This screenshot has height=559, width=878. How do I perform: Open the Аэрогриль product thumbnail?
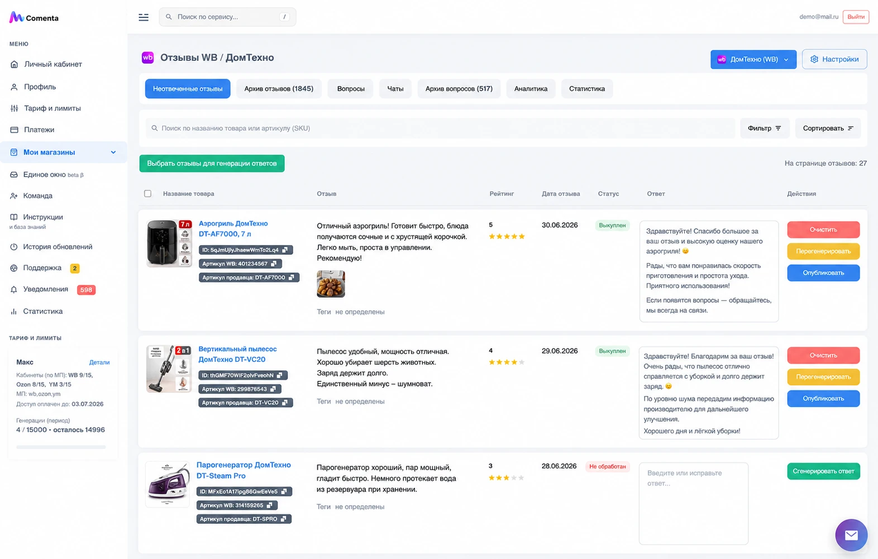(169, 243)
